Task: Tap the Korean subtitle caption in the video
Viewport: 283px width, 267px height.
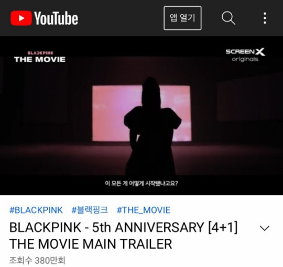Action: click(141, 184)
